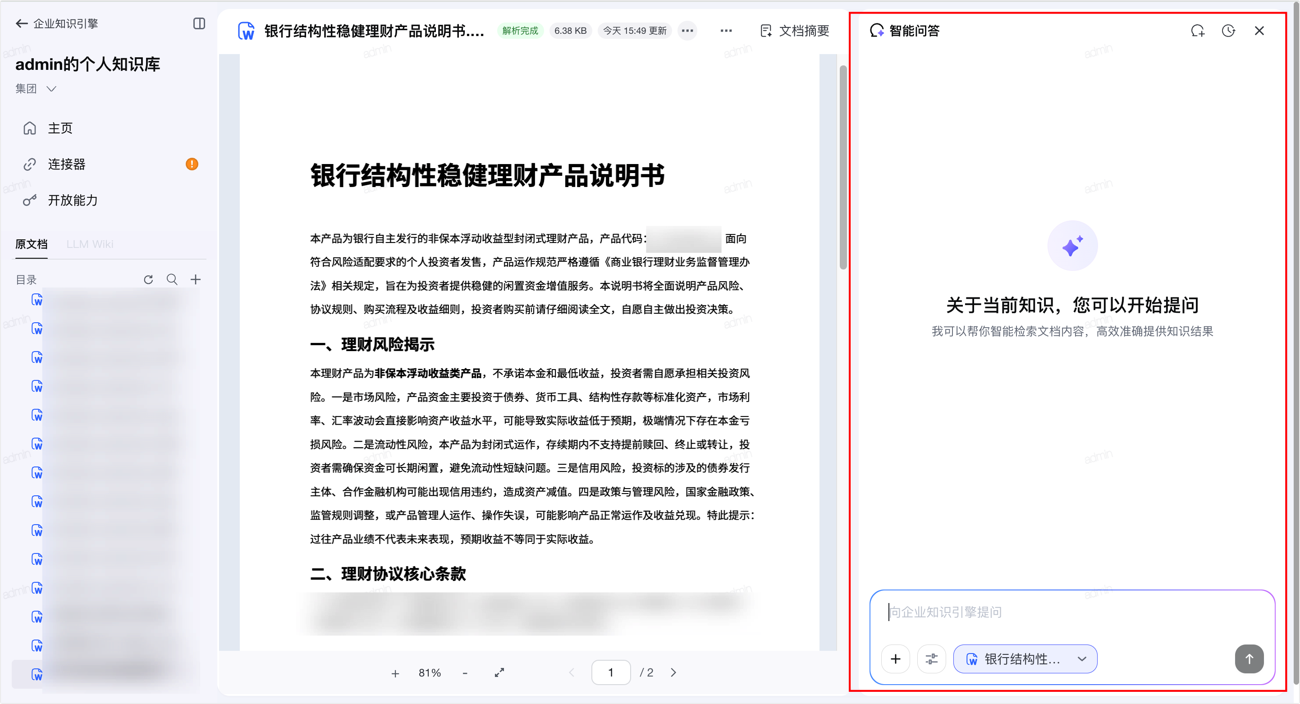Start a new chat in 智能问答
The height and width of the screenshot is (704, 1300).
tap(1198, 31)
